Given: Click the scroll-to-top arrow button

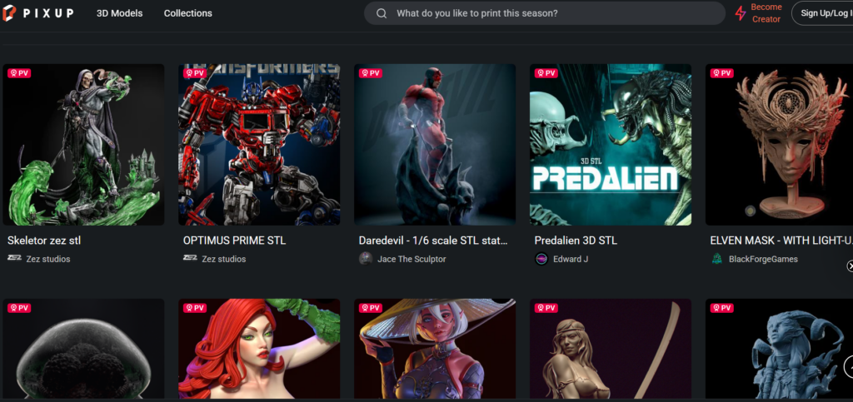Looking at the screenshot, I should [x=849, y=367].
